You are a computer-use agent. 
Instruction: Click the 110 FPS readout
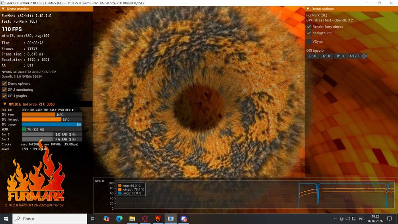click(x=12, y=29)
